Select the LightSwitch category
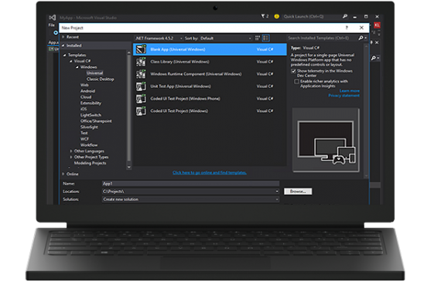The width and height of the screenshot is (441, 282). pos(91,115)
